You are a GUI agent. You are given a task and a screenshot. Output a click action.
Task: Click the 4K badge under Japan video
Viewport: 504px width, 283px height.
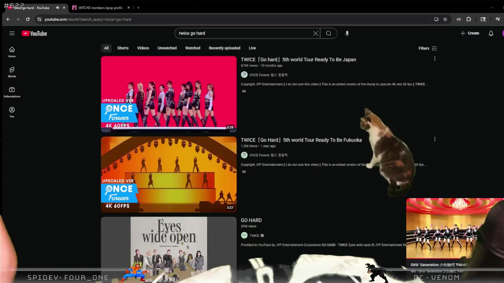coord(244,91)
